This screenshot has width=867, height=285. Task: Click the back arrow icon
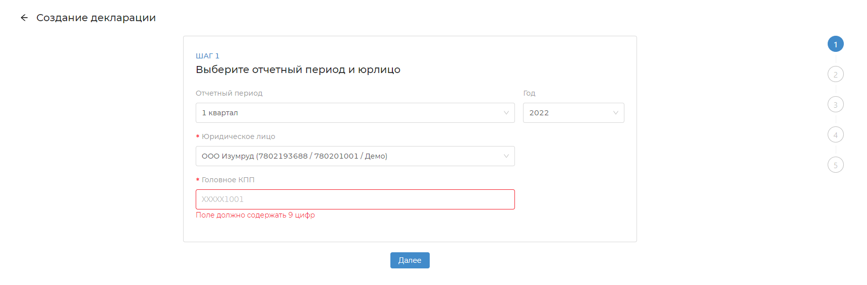click(x=24, y=18)
